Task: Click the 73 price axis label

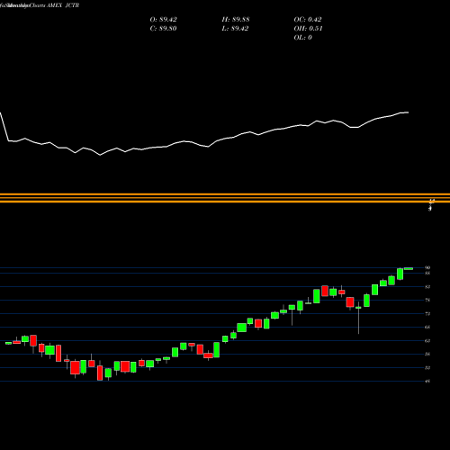Action: pos(427,314)
